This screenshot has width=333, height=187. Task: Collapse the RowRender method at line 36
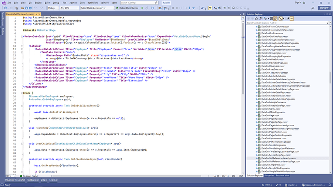tap(22, 128)
